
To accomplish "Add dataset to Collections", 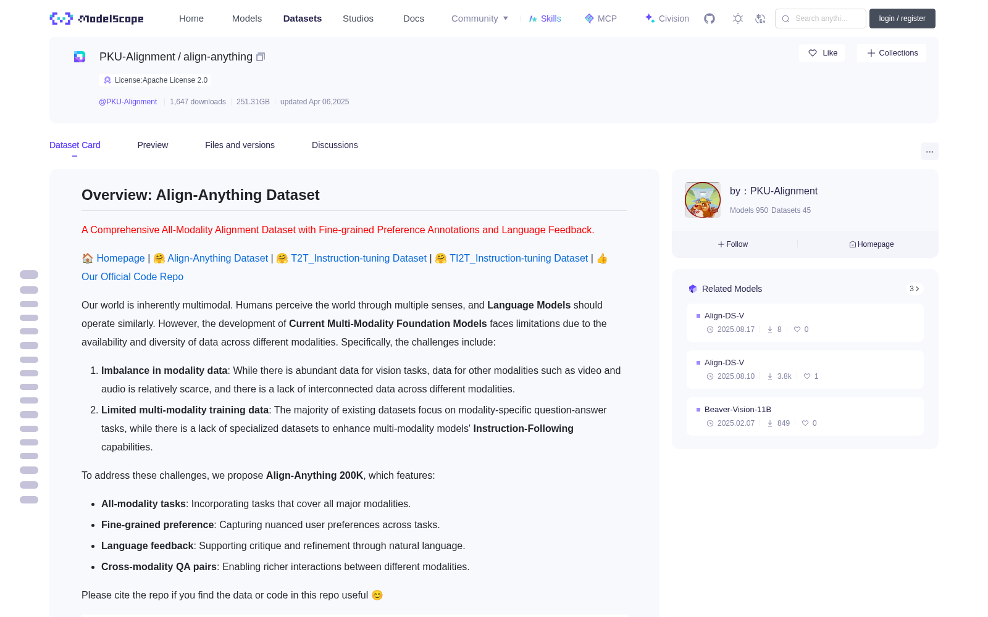I will click(x=892, y=53).
